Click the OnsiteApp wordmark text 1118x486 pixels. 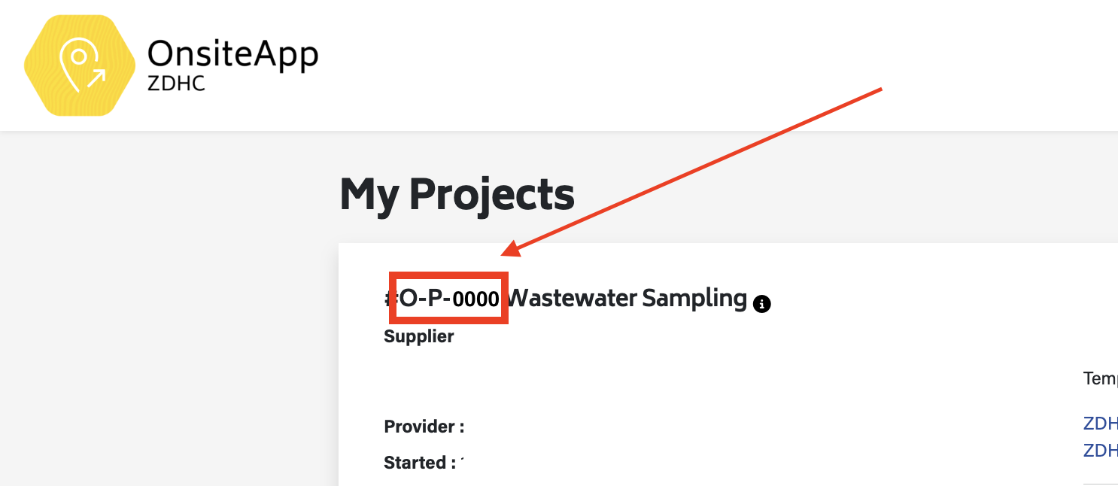point(232,54)
